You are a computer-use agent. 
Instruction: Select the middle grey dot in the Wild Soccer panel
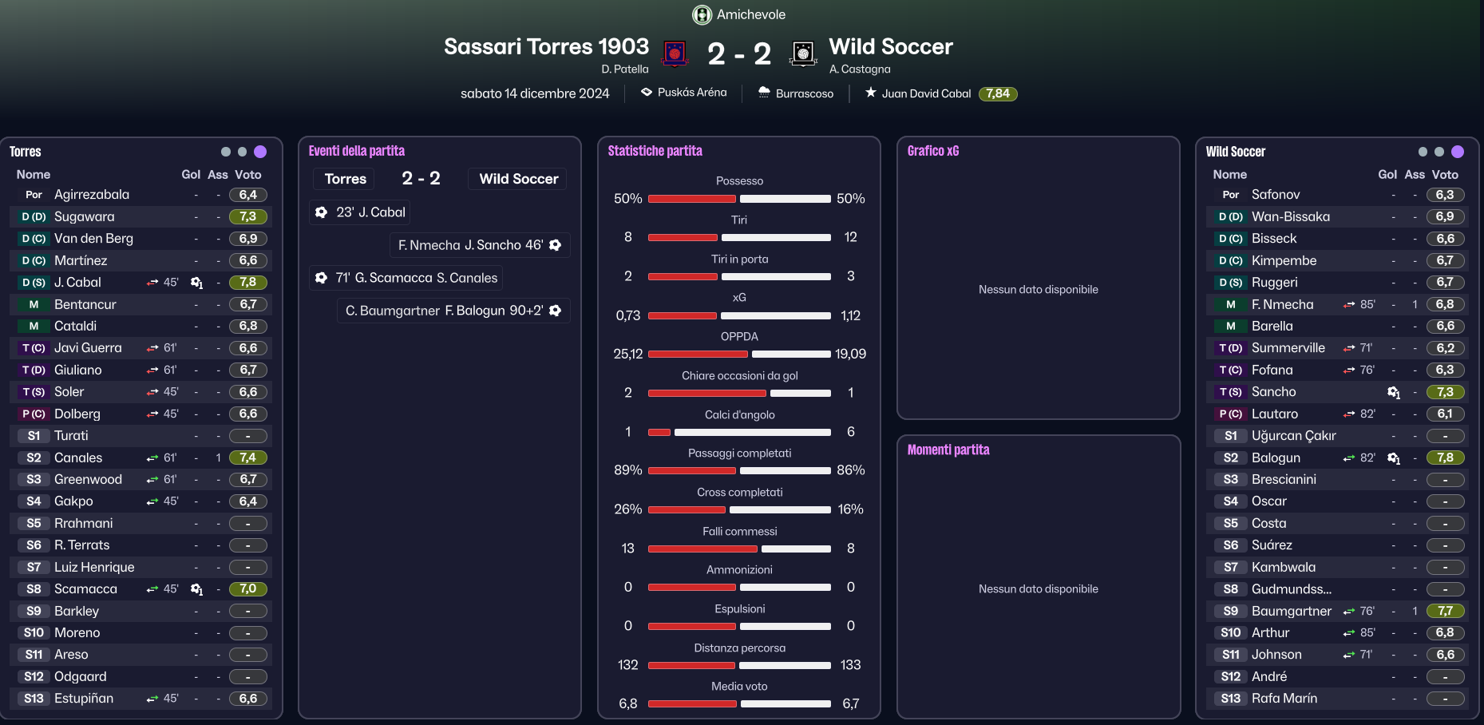tap(1439, 152)
